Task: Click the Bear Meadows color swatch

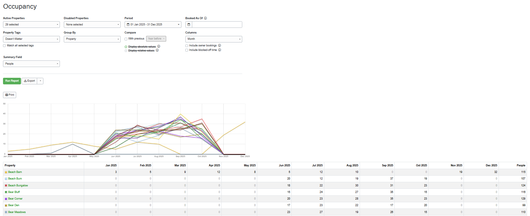Action: [x=6, y=212]
